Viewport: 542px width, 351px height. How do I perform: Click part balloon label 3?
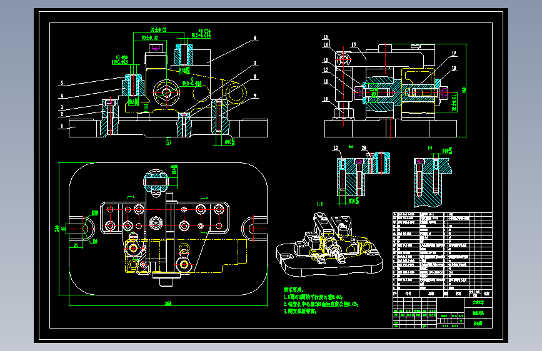point(62,107)
